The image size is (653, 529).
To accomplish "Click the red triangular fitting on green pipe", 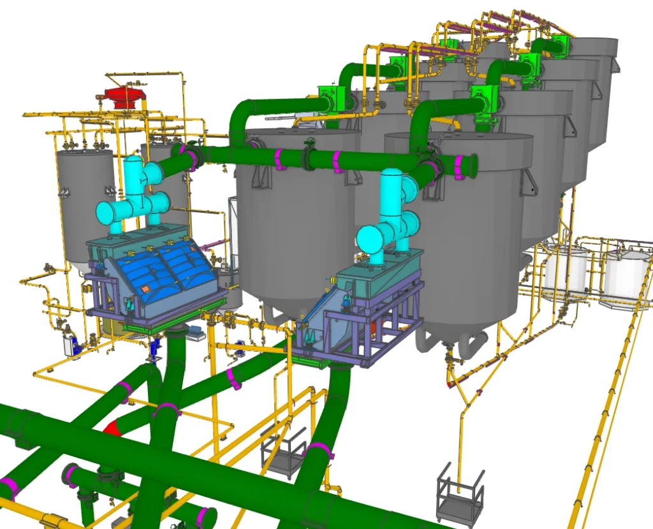I will 113,428.
